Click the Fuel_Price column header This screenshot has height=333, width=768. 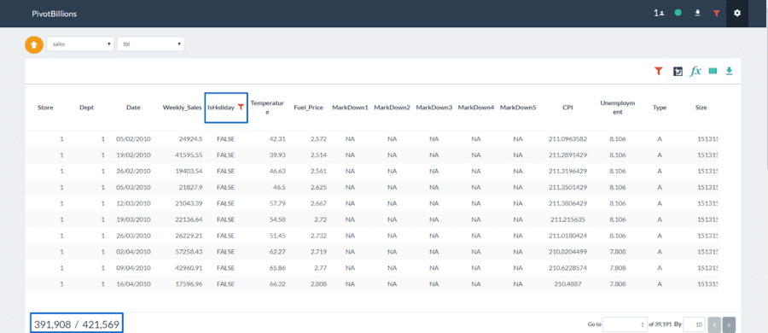coord(309,108)
